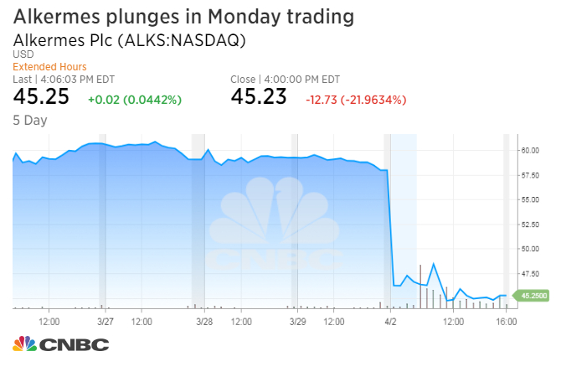Click the green +0.02 (0.0442%) change

pos(133,100)
